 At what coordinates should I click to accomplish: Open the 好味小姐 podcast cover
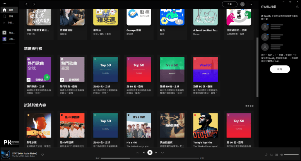coord(39,17)
